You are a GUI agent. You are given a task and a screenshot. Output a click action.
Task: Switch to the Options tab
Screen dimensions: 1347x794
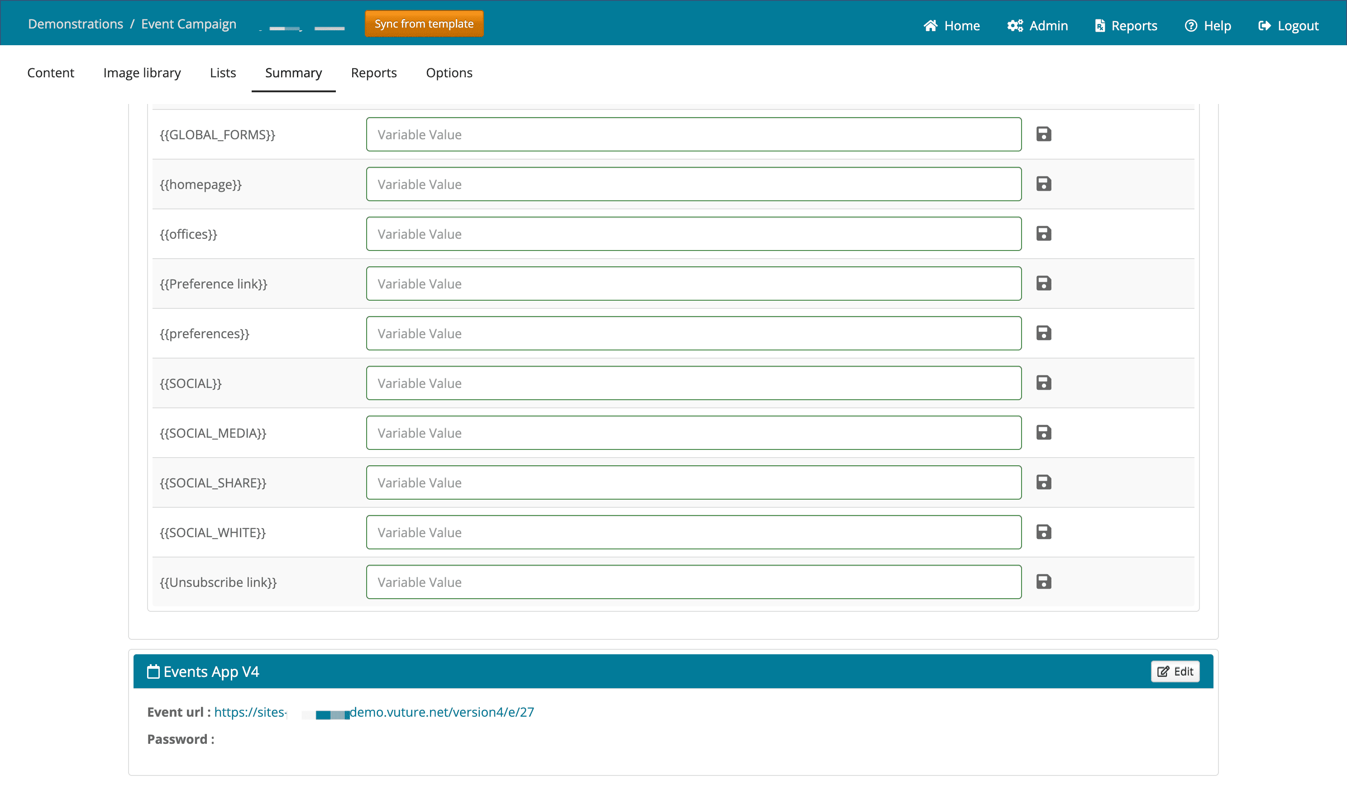(x=449, y=73)
